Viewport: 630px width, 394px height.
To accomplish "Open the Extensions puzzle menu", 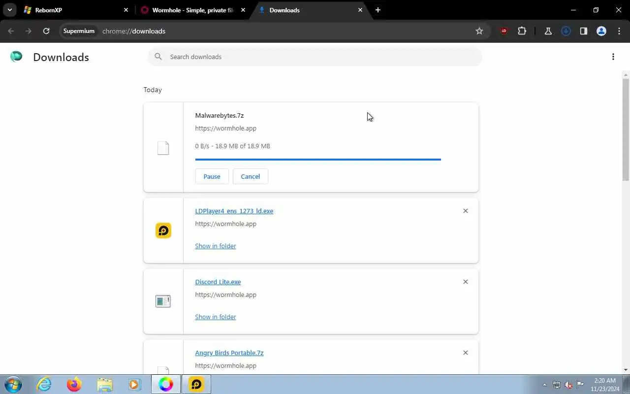I will tap(522, 31).
